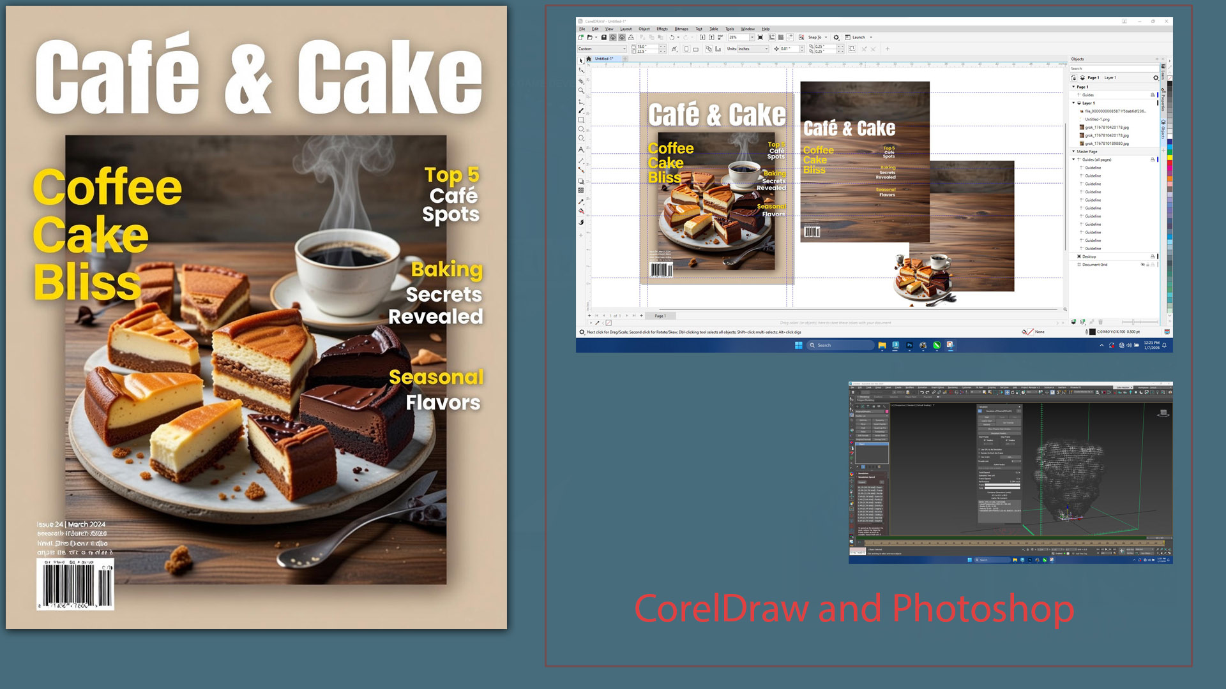Toggle lock on Guides (all pages)

point(1153,159)
